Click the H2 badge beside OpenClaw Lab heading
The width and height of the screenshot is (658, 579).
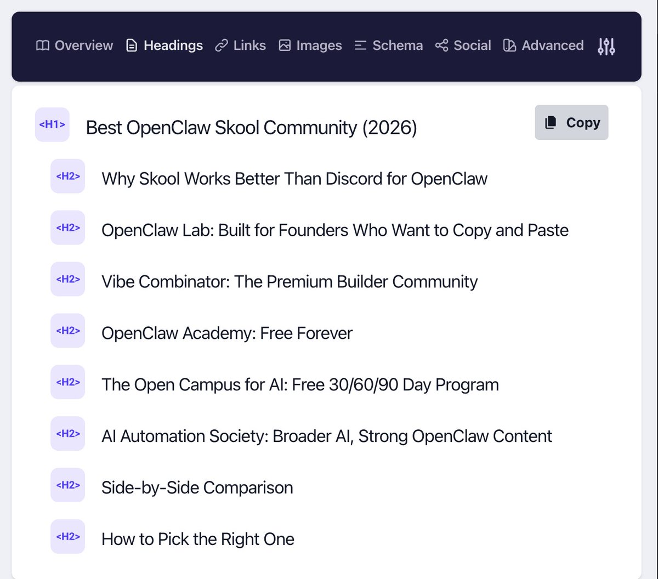point(68,228)
